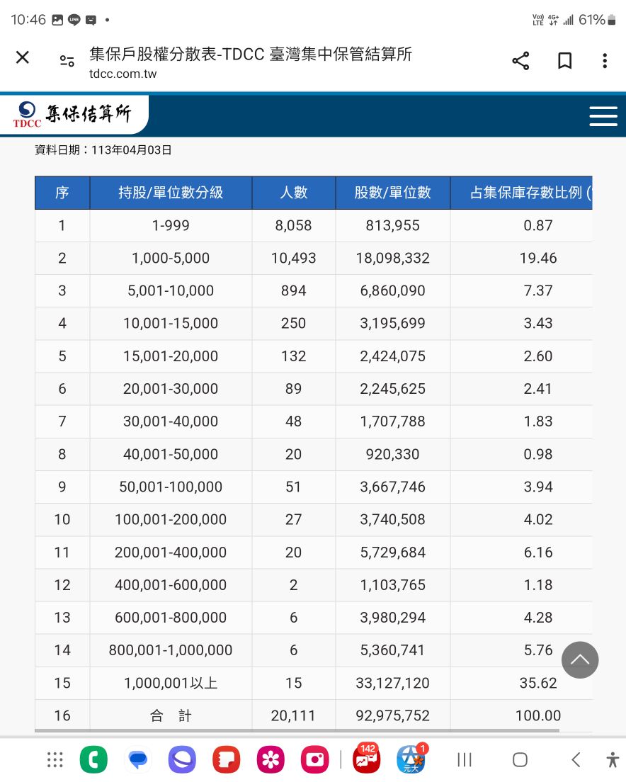Tap the home navigation button
The height and width of the screenshot is (782, 626).
pyautogui.click(x=520, y=759)
